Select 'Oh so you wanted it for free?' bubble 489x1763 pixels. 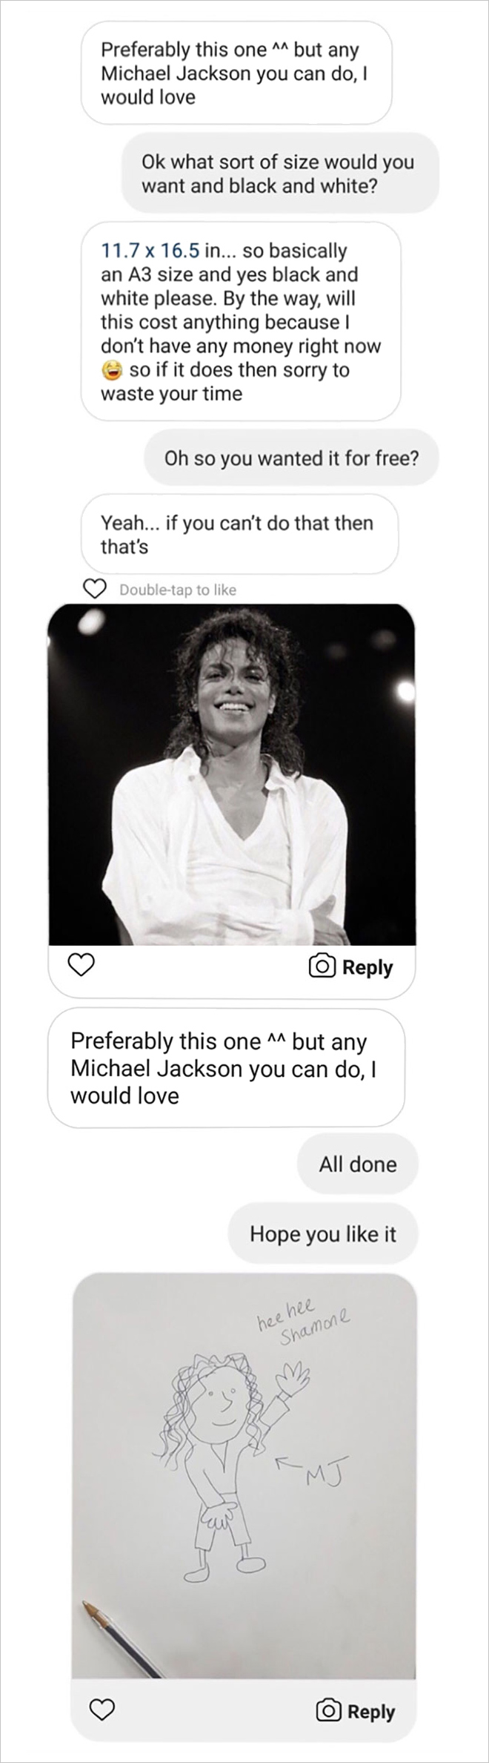(291, 458)
